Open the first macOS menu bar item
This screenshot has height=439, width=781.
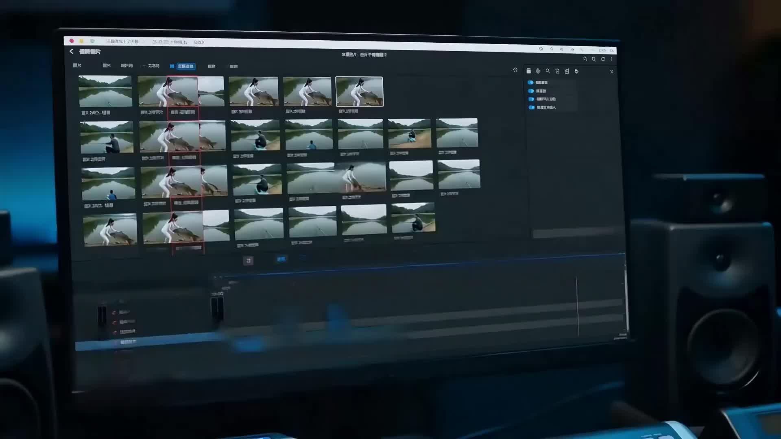122,41
